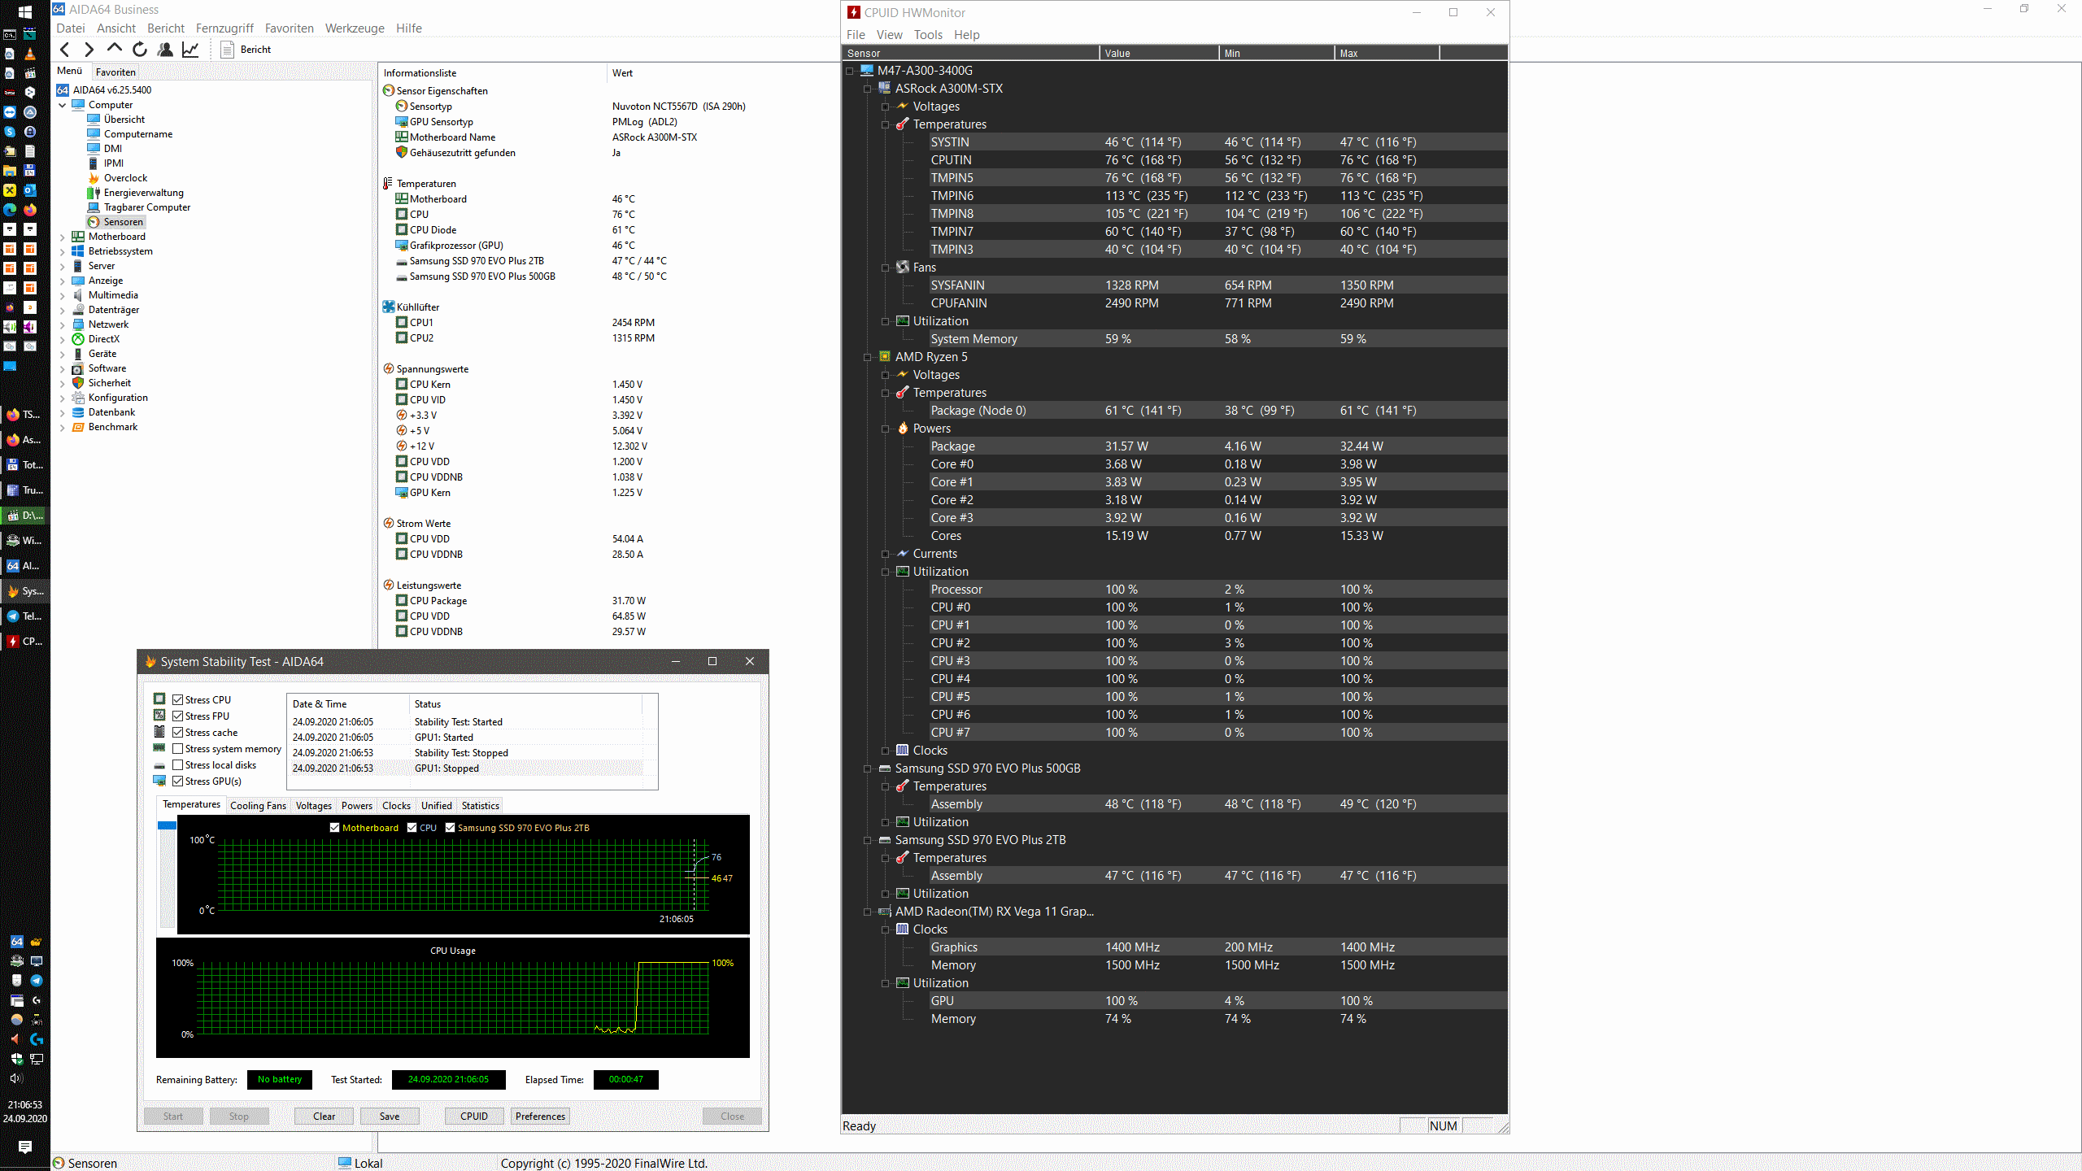Click the temperature graph scale slider
The image size is (2082, 1171).
167,825
